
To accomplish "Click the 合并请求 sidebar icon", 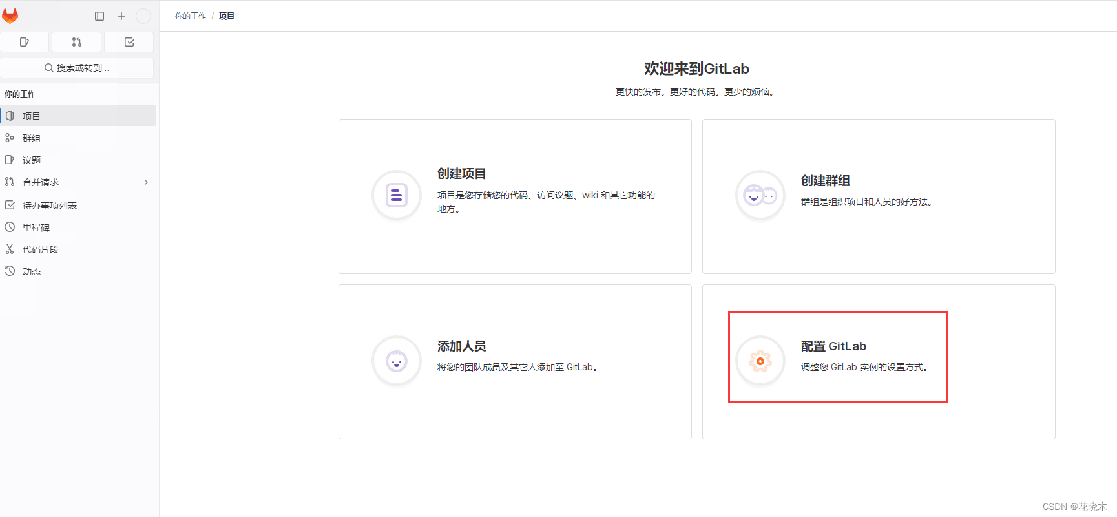I will pyautogui.click(x=10, y=182).
